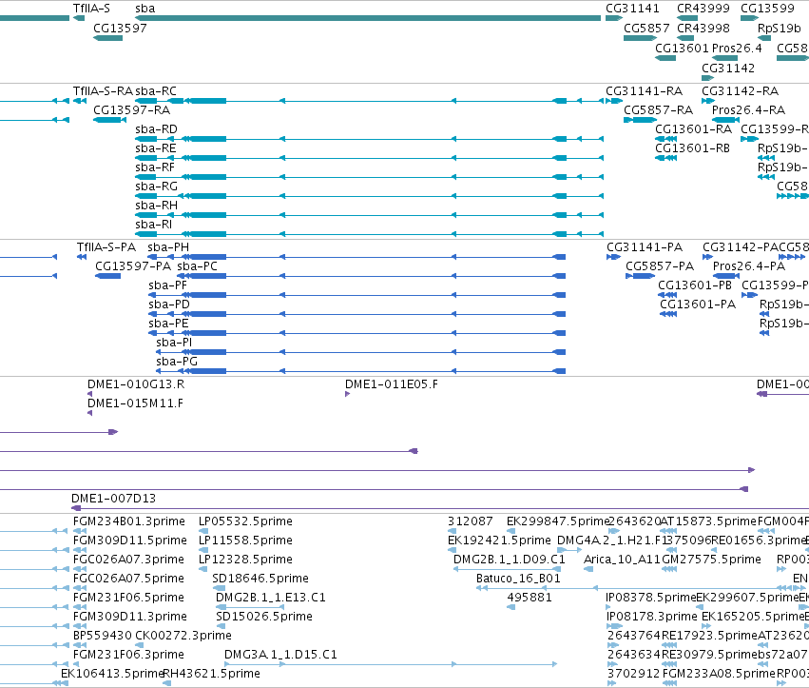Click transcript sba-RE label
This screenshot has height=688, width=809.
point(156,148)
